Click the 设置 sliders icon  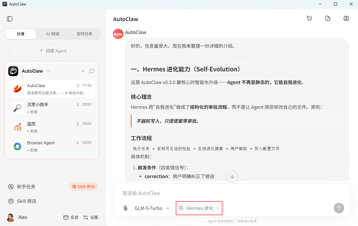click(x=86, y=217)
